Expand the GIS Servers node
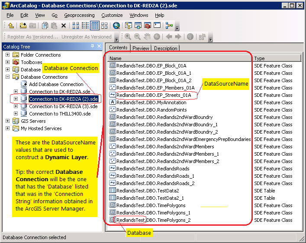The height and width of the screenshot is (243, 306). 7,121
